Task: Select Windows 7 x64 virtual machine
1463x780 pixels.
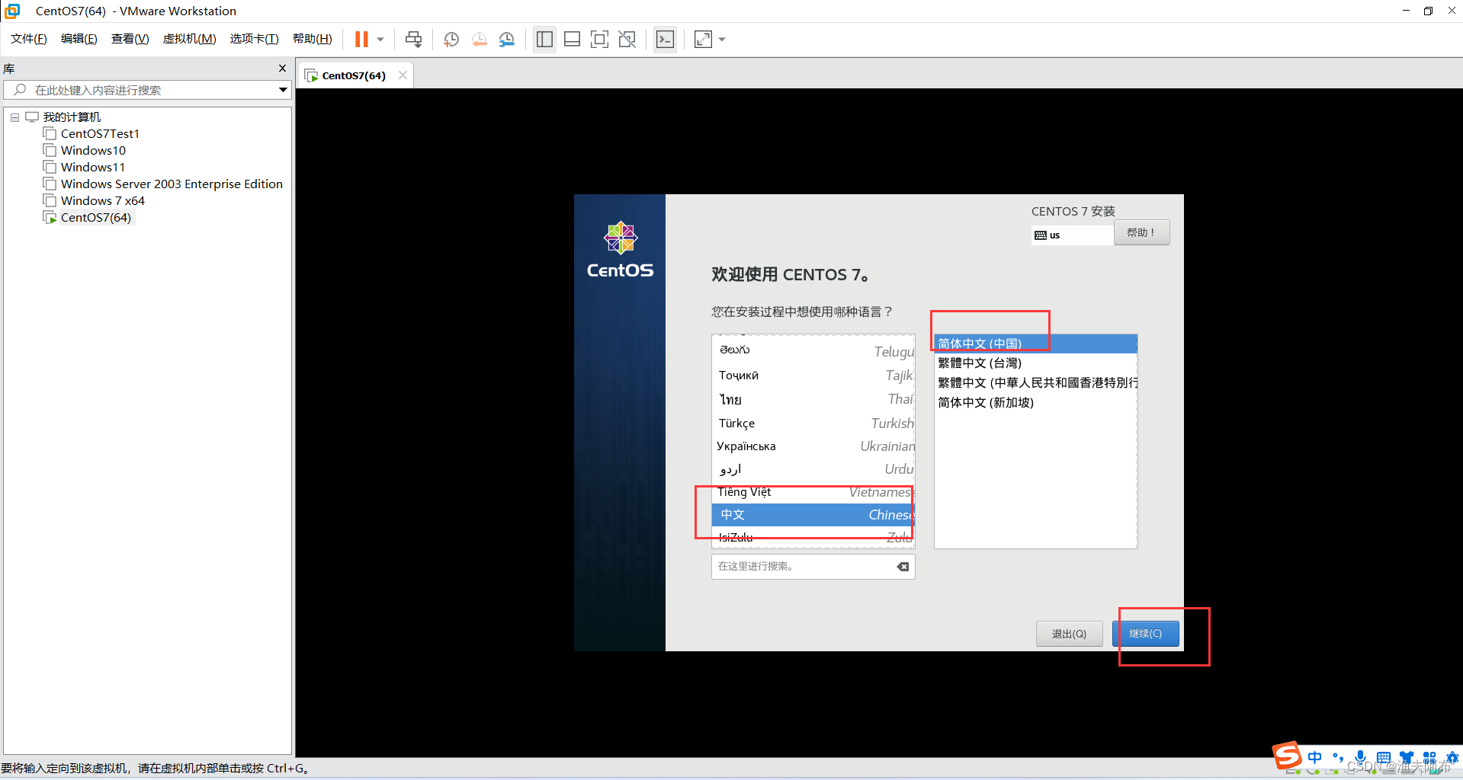Action: [x=102, y=201]
